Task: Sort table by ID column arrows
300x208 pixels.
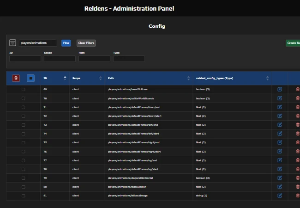Action: coord(65,78)
